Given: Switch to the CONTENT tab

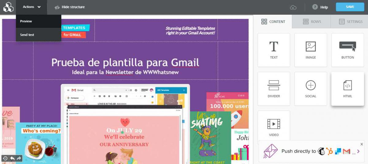Looking at the screenshot, I should (273, 22).
